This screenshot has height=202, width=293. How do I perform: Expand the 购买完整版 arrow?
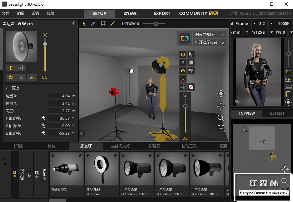(223, 35)
